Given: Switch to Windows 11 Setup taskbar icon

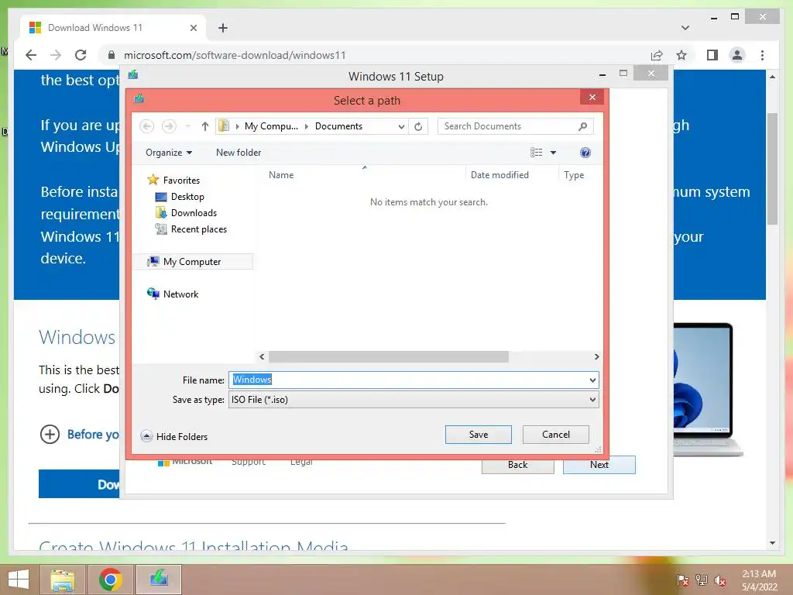Looking at the screenshot, I should 159,580.
